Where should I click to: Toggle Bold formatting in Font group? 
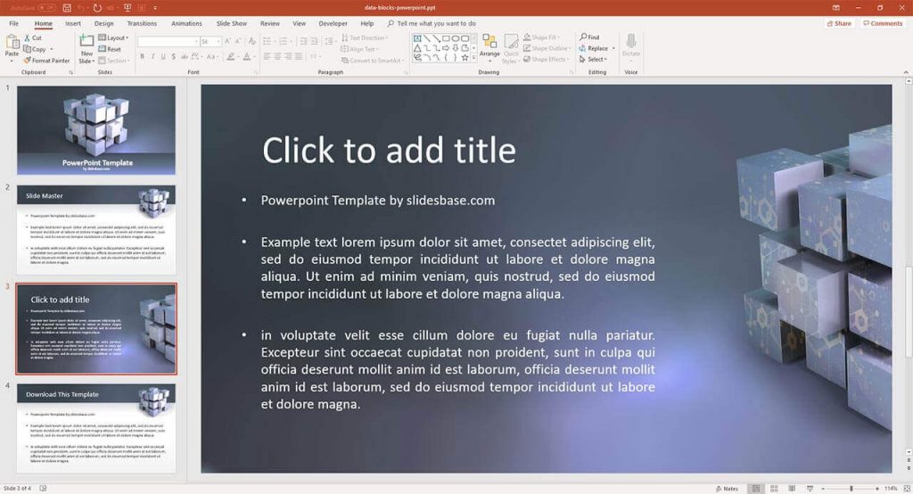click(x=142, y=56)
